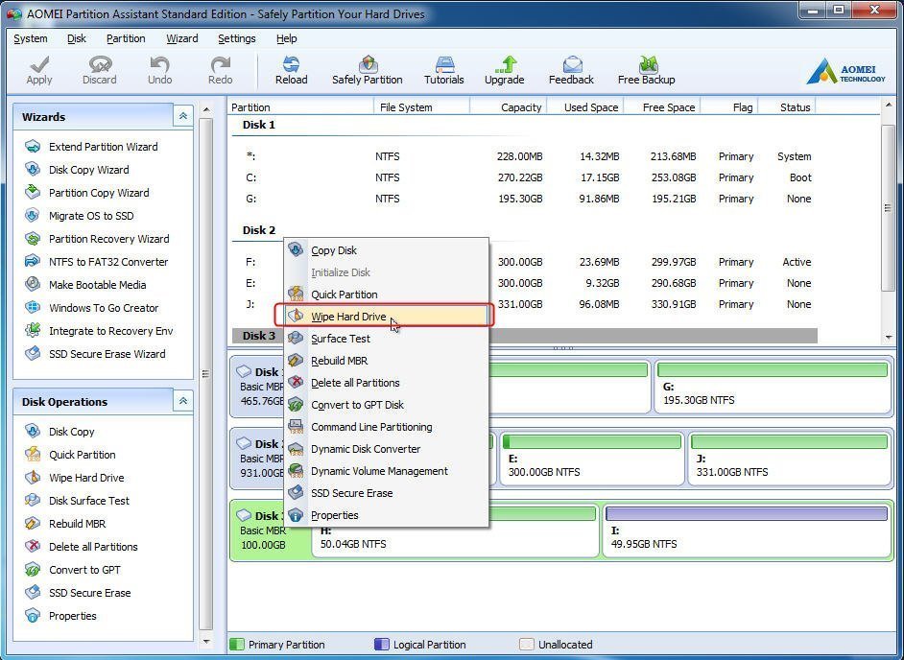The width and height of the screenshot is (904, 660).
Task: Select the Disk 3 header row
Action: tap(525, 336)
